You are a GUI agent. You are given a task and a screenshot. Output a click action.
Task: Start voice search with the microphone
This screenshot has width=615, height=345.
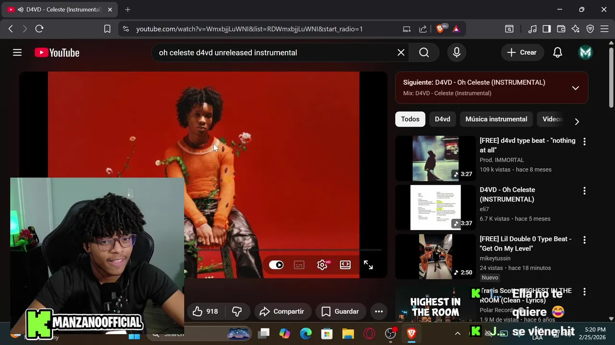click(457, 53)
